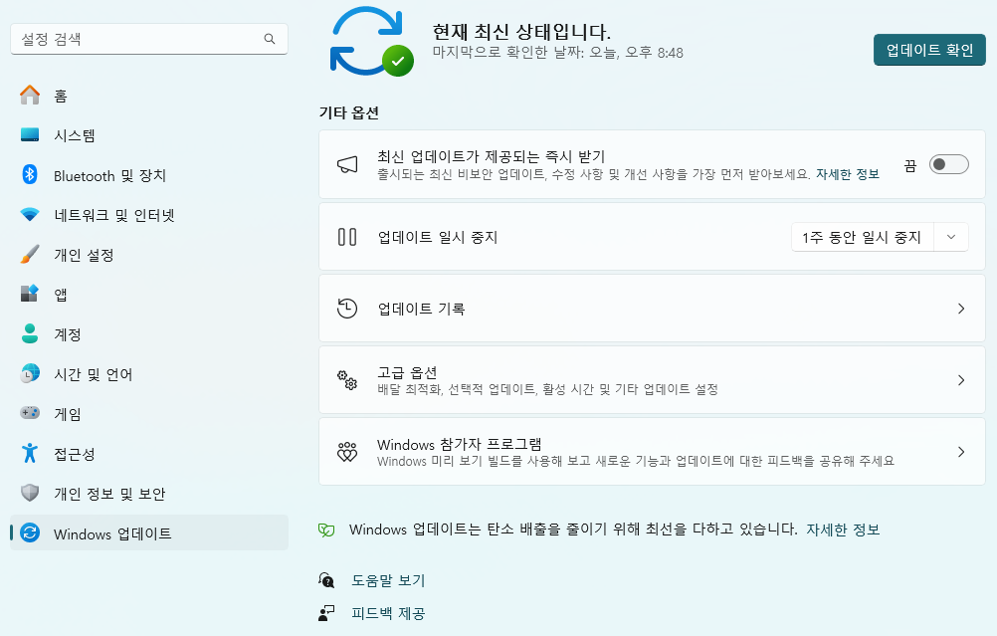Click the 계정 label in the sidebar
The width and height of the screenshot is (997, 636).
[x=68, y=334]
